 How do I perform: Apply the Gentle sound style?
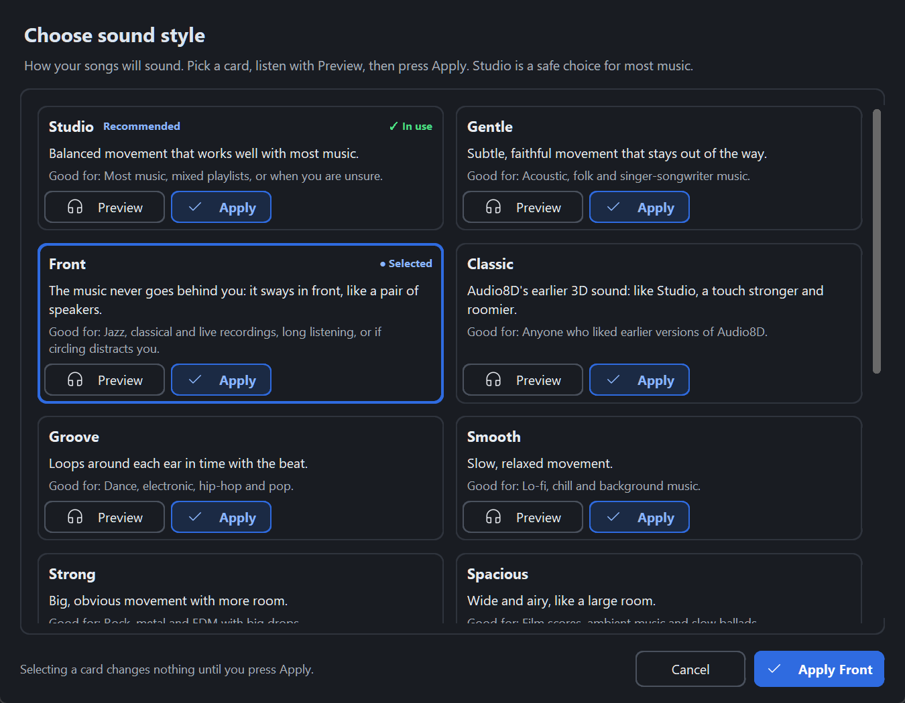coord(640,207)
